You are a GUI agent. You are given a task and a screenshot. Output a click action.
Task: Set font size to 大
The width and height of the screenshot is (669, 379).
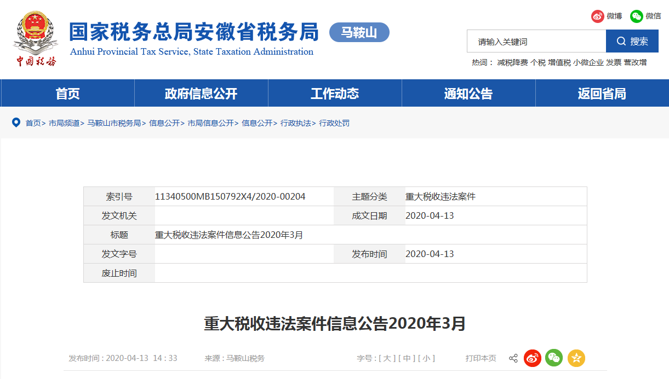click(x=386, y=358)
